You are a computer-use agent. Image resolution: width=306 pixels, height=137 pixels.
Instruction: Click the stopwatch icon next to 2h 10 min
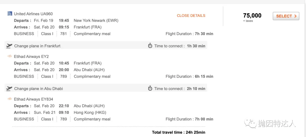pyautogui.click(x=150, y=88)
